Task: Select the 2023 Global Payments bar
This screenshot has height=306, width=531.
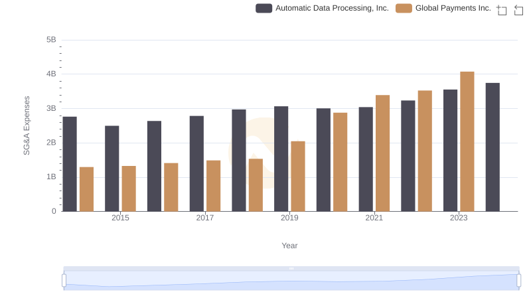Action: [x=467, y=141]
